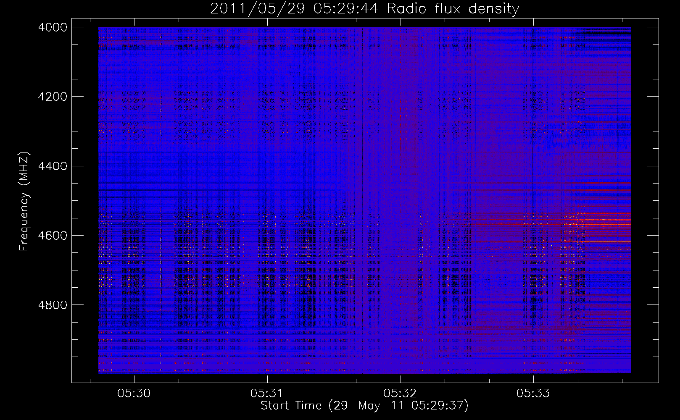Click frequency tick label 4600
Image resolution: width=680 pixels, height=420 pixels.
(x=53, y=236)
